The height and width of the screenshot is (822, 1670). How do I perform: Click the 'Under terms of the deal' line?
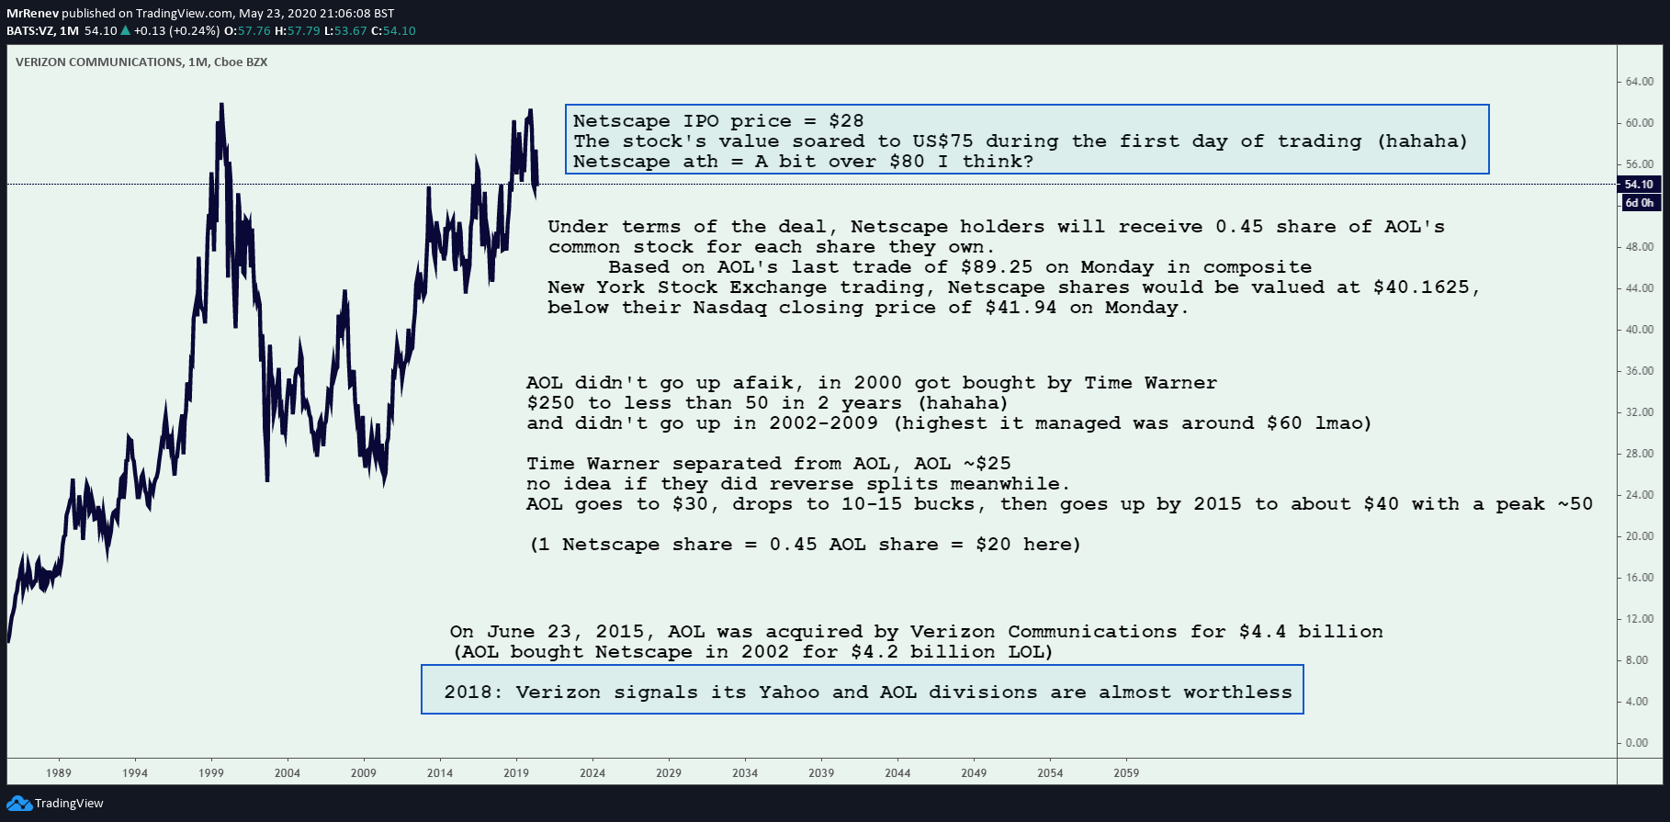point(997,227)
